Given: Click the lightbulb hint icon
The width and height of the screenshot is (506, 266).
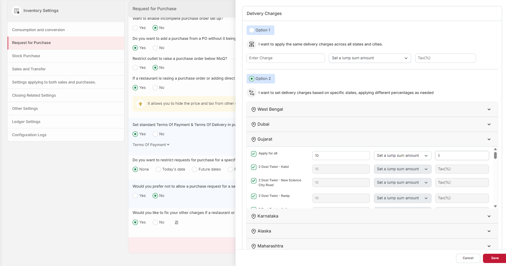Looking at the screenshot, I should (140, 104).
